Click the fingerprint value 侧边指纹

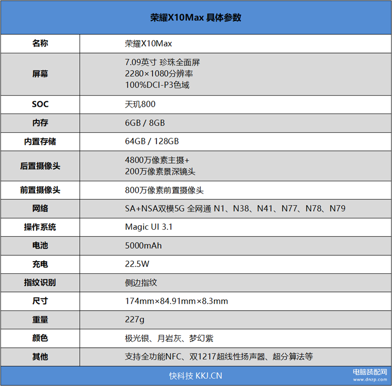(x=141, y=283)
